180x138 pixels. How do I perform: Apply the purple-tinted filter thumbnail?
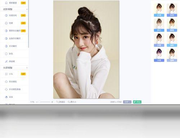click(159, 55)
